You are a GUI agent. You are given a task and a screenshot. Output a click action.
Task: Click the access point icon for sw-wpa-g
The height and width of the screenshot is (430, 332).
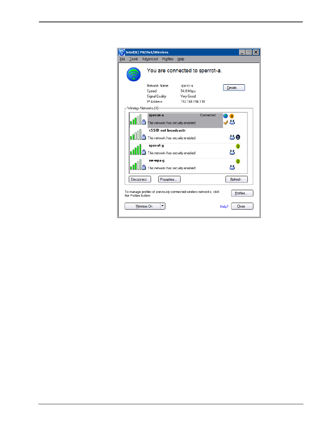coord(232,167)
